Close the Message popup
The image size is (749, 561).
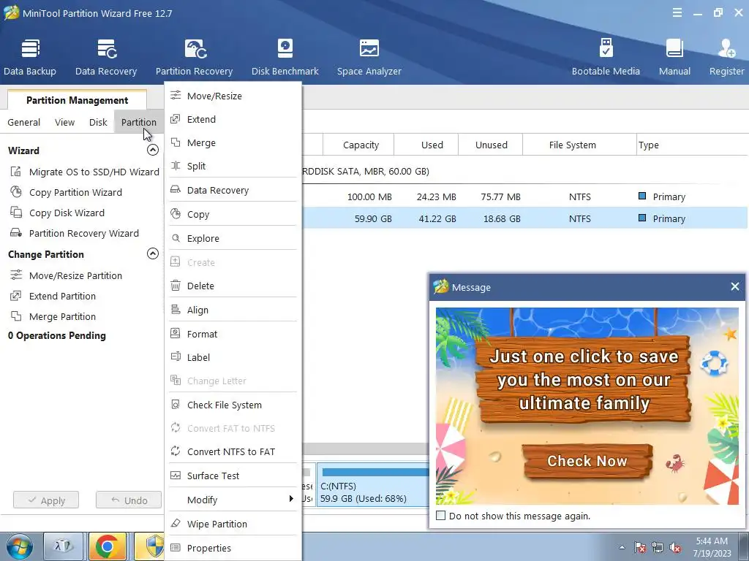[734, 286]
